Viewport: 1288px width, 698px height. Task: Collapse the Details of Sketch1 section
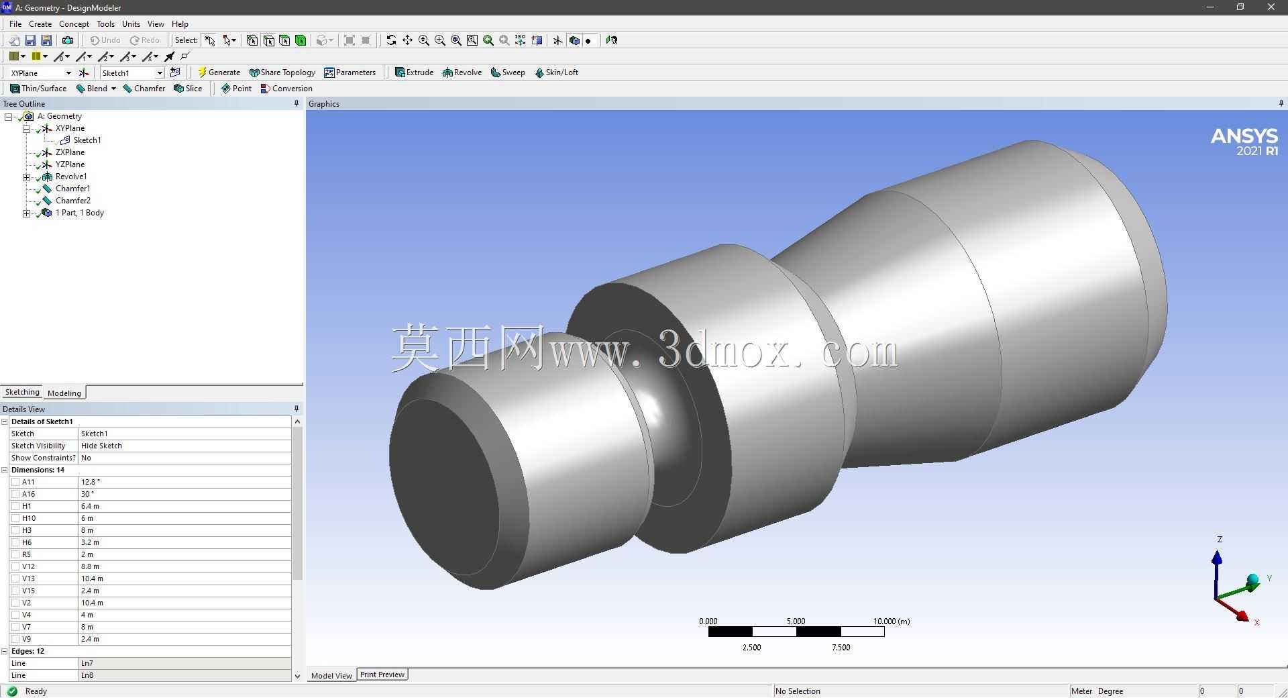click(x=5, y=421)
